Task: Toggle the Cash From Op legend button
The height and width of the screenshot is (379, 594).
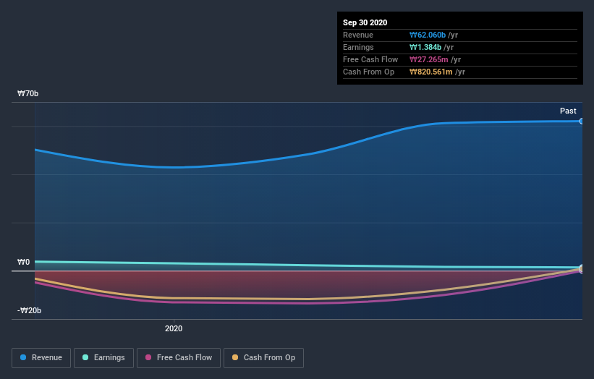Action: coord(263,358)
